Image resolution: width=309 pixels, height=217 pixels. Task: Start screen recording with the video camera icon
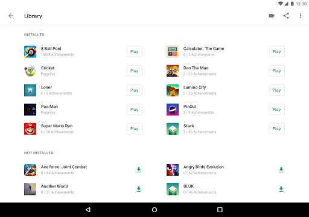click(272, 16)
